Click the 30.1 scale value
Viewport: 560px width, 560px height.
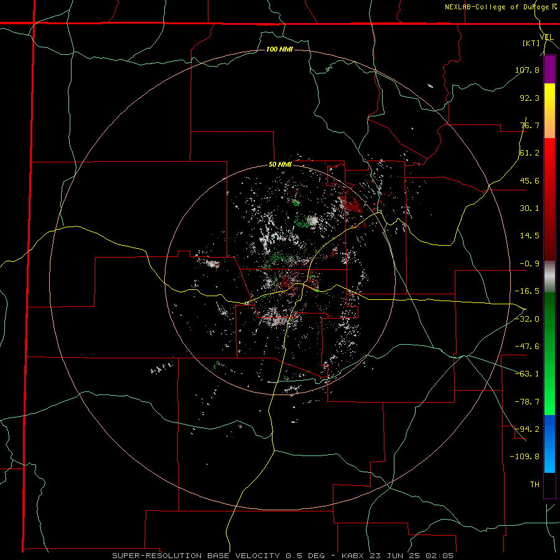[x=530, y=208]
